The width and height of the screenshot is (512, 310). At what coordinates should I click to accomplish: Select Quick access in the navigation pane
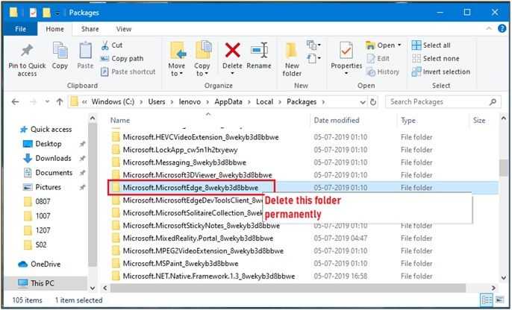(x=46, y=130)
